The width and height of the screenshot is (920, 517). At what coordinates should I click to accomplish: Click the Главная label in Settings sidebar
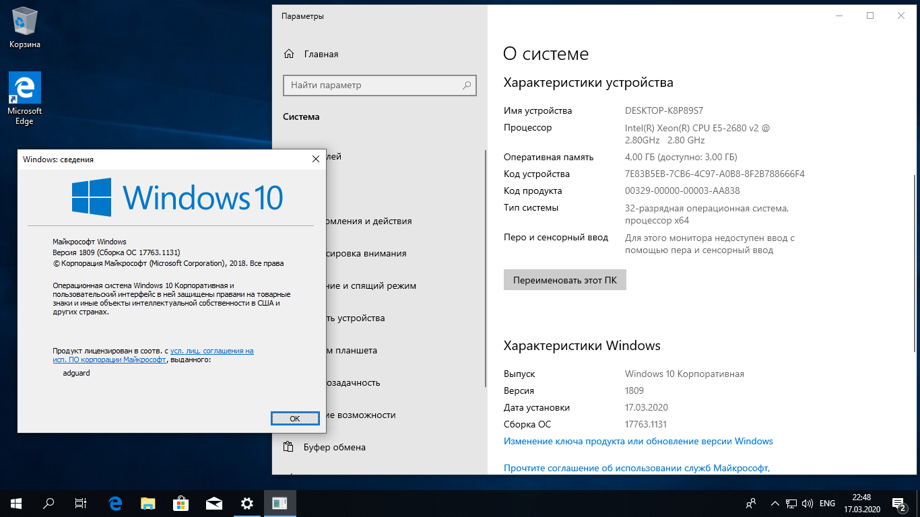[x=321, y=54]
